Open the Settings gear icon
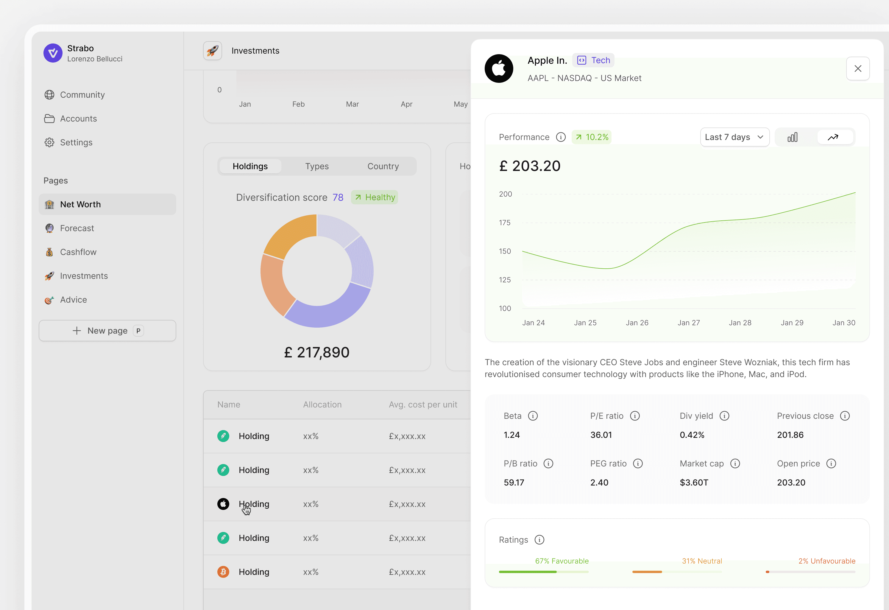Viewport: 889px width, 610px height. (49, 142)
